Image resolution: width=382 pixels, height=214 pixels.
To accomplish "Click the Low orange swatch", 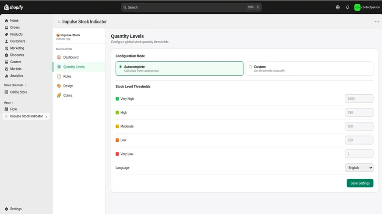I will coord(117,140).
